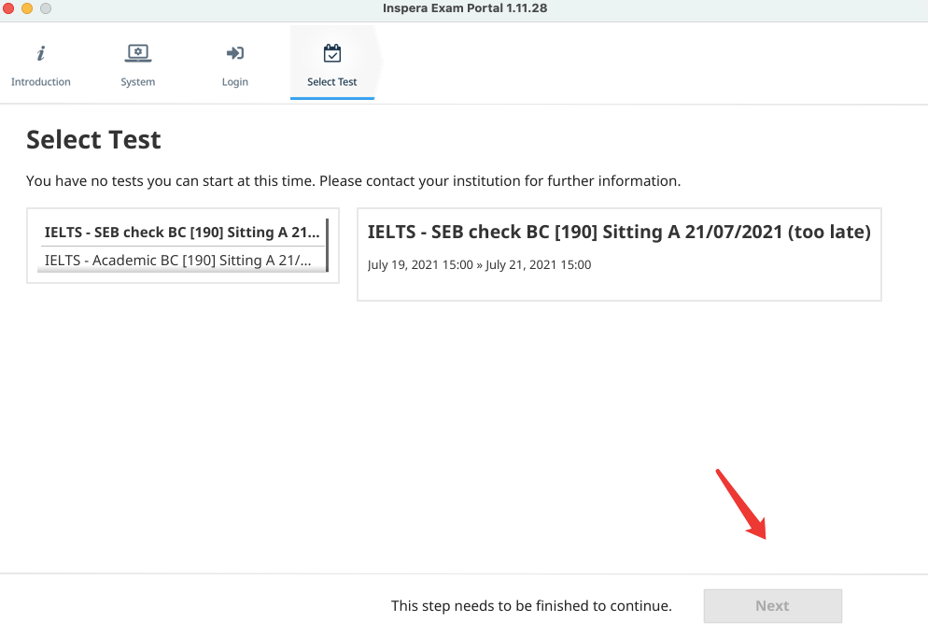Go to the Login step label
This screenshot has width=928, height=636.
(x=235, y=82)
